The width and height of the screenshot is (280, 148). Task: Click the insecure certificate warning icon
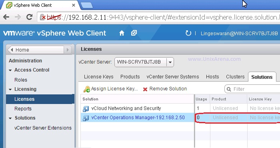(x=43, y=17)
